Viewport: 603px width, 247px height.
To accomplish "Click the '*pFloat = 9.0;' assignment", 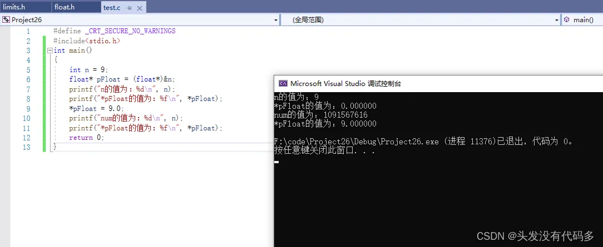I will click(x=97, y=109).
